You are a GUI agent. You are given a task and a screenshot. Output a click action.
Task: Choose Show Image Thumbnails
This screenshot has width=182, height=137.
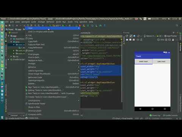(52, 74)
